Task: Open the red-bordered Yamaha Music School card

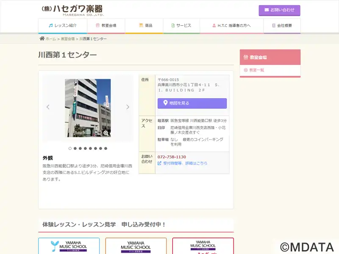Action: pyautogui.click(x=203, y=246)
